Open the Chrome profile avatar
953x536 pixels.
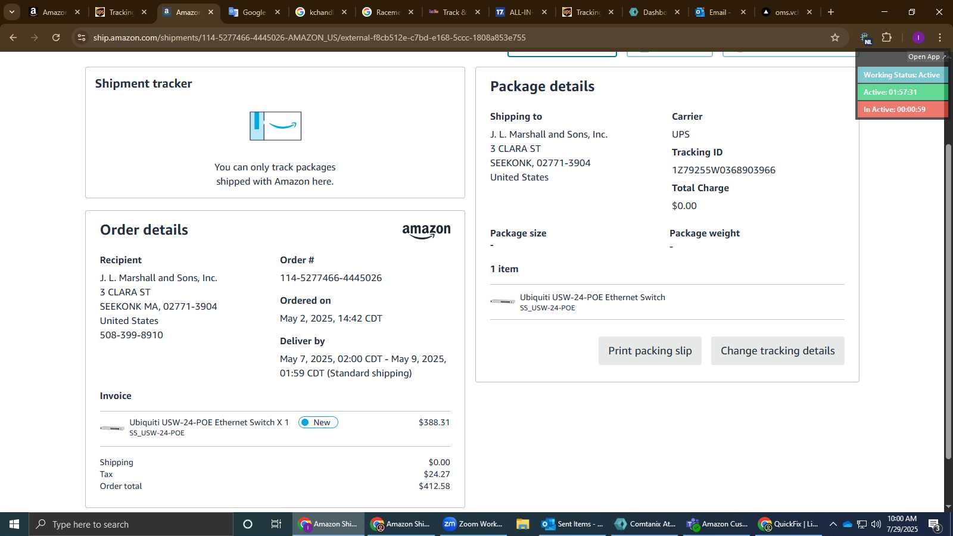pos(918,38)
